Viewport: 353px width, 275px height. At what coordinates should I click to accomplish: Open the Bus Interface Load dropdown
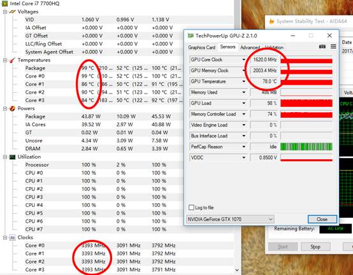point(243,136)
